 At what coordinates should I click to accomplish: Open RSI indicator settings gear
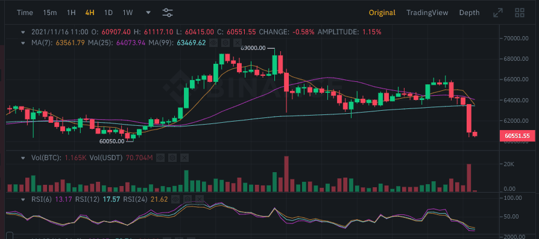tap(188, 199)
